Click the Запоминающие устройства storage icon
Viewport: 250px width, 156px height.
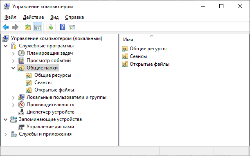coord(14,119)
